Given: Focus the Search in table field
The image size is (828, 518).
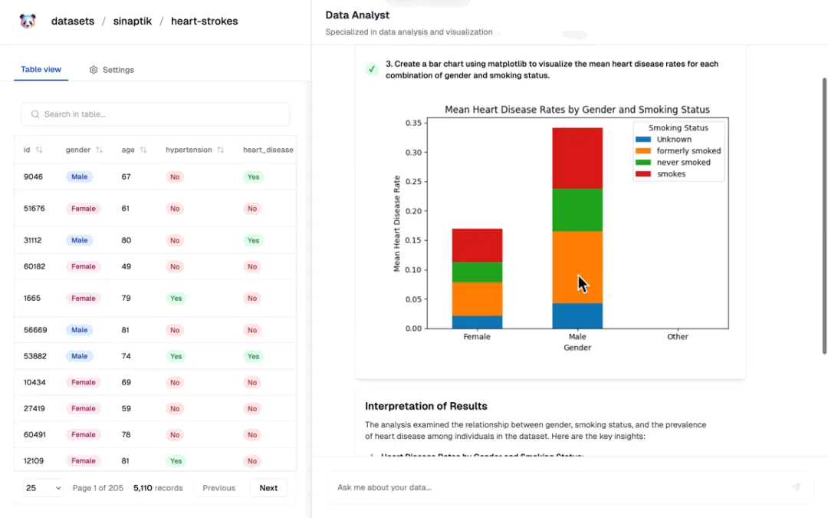Looking at the screenshot, I should [155, 114].
